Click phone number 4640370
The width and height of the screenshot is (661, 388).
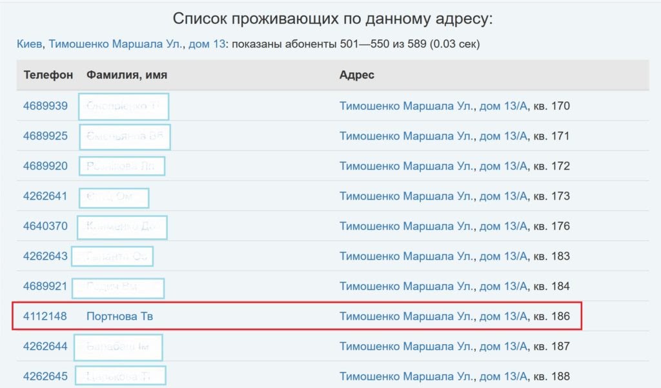pyautogui.click(x=45, y=226)
